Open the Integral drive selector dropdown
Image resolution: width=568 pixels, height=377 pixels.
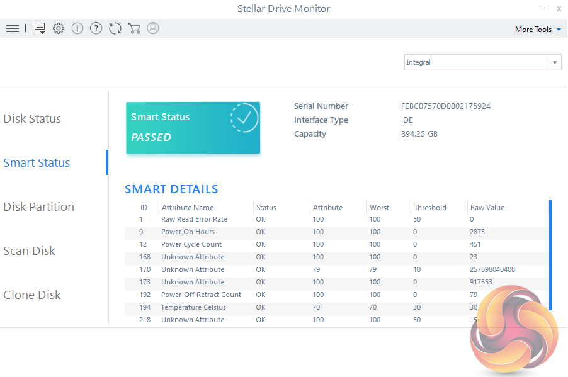coord(482,62)
